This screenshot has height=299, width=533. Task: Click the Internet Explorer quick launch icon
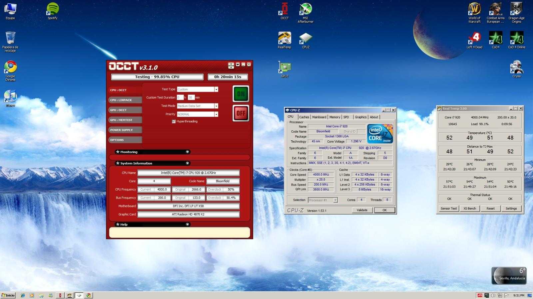pos(23,295)
